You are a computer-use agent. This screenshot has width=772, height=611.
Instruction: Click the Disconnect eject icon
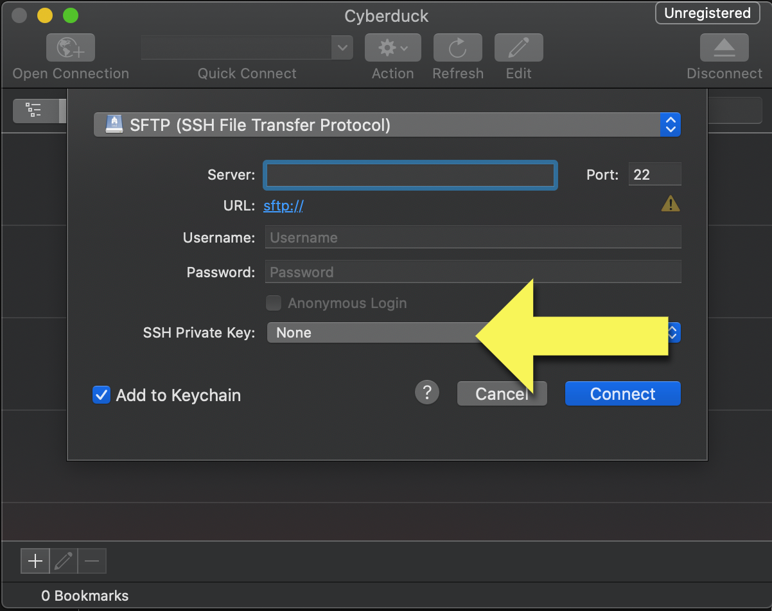pos(724,48)
